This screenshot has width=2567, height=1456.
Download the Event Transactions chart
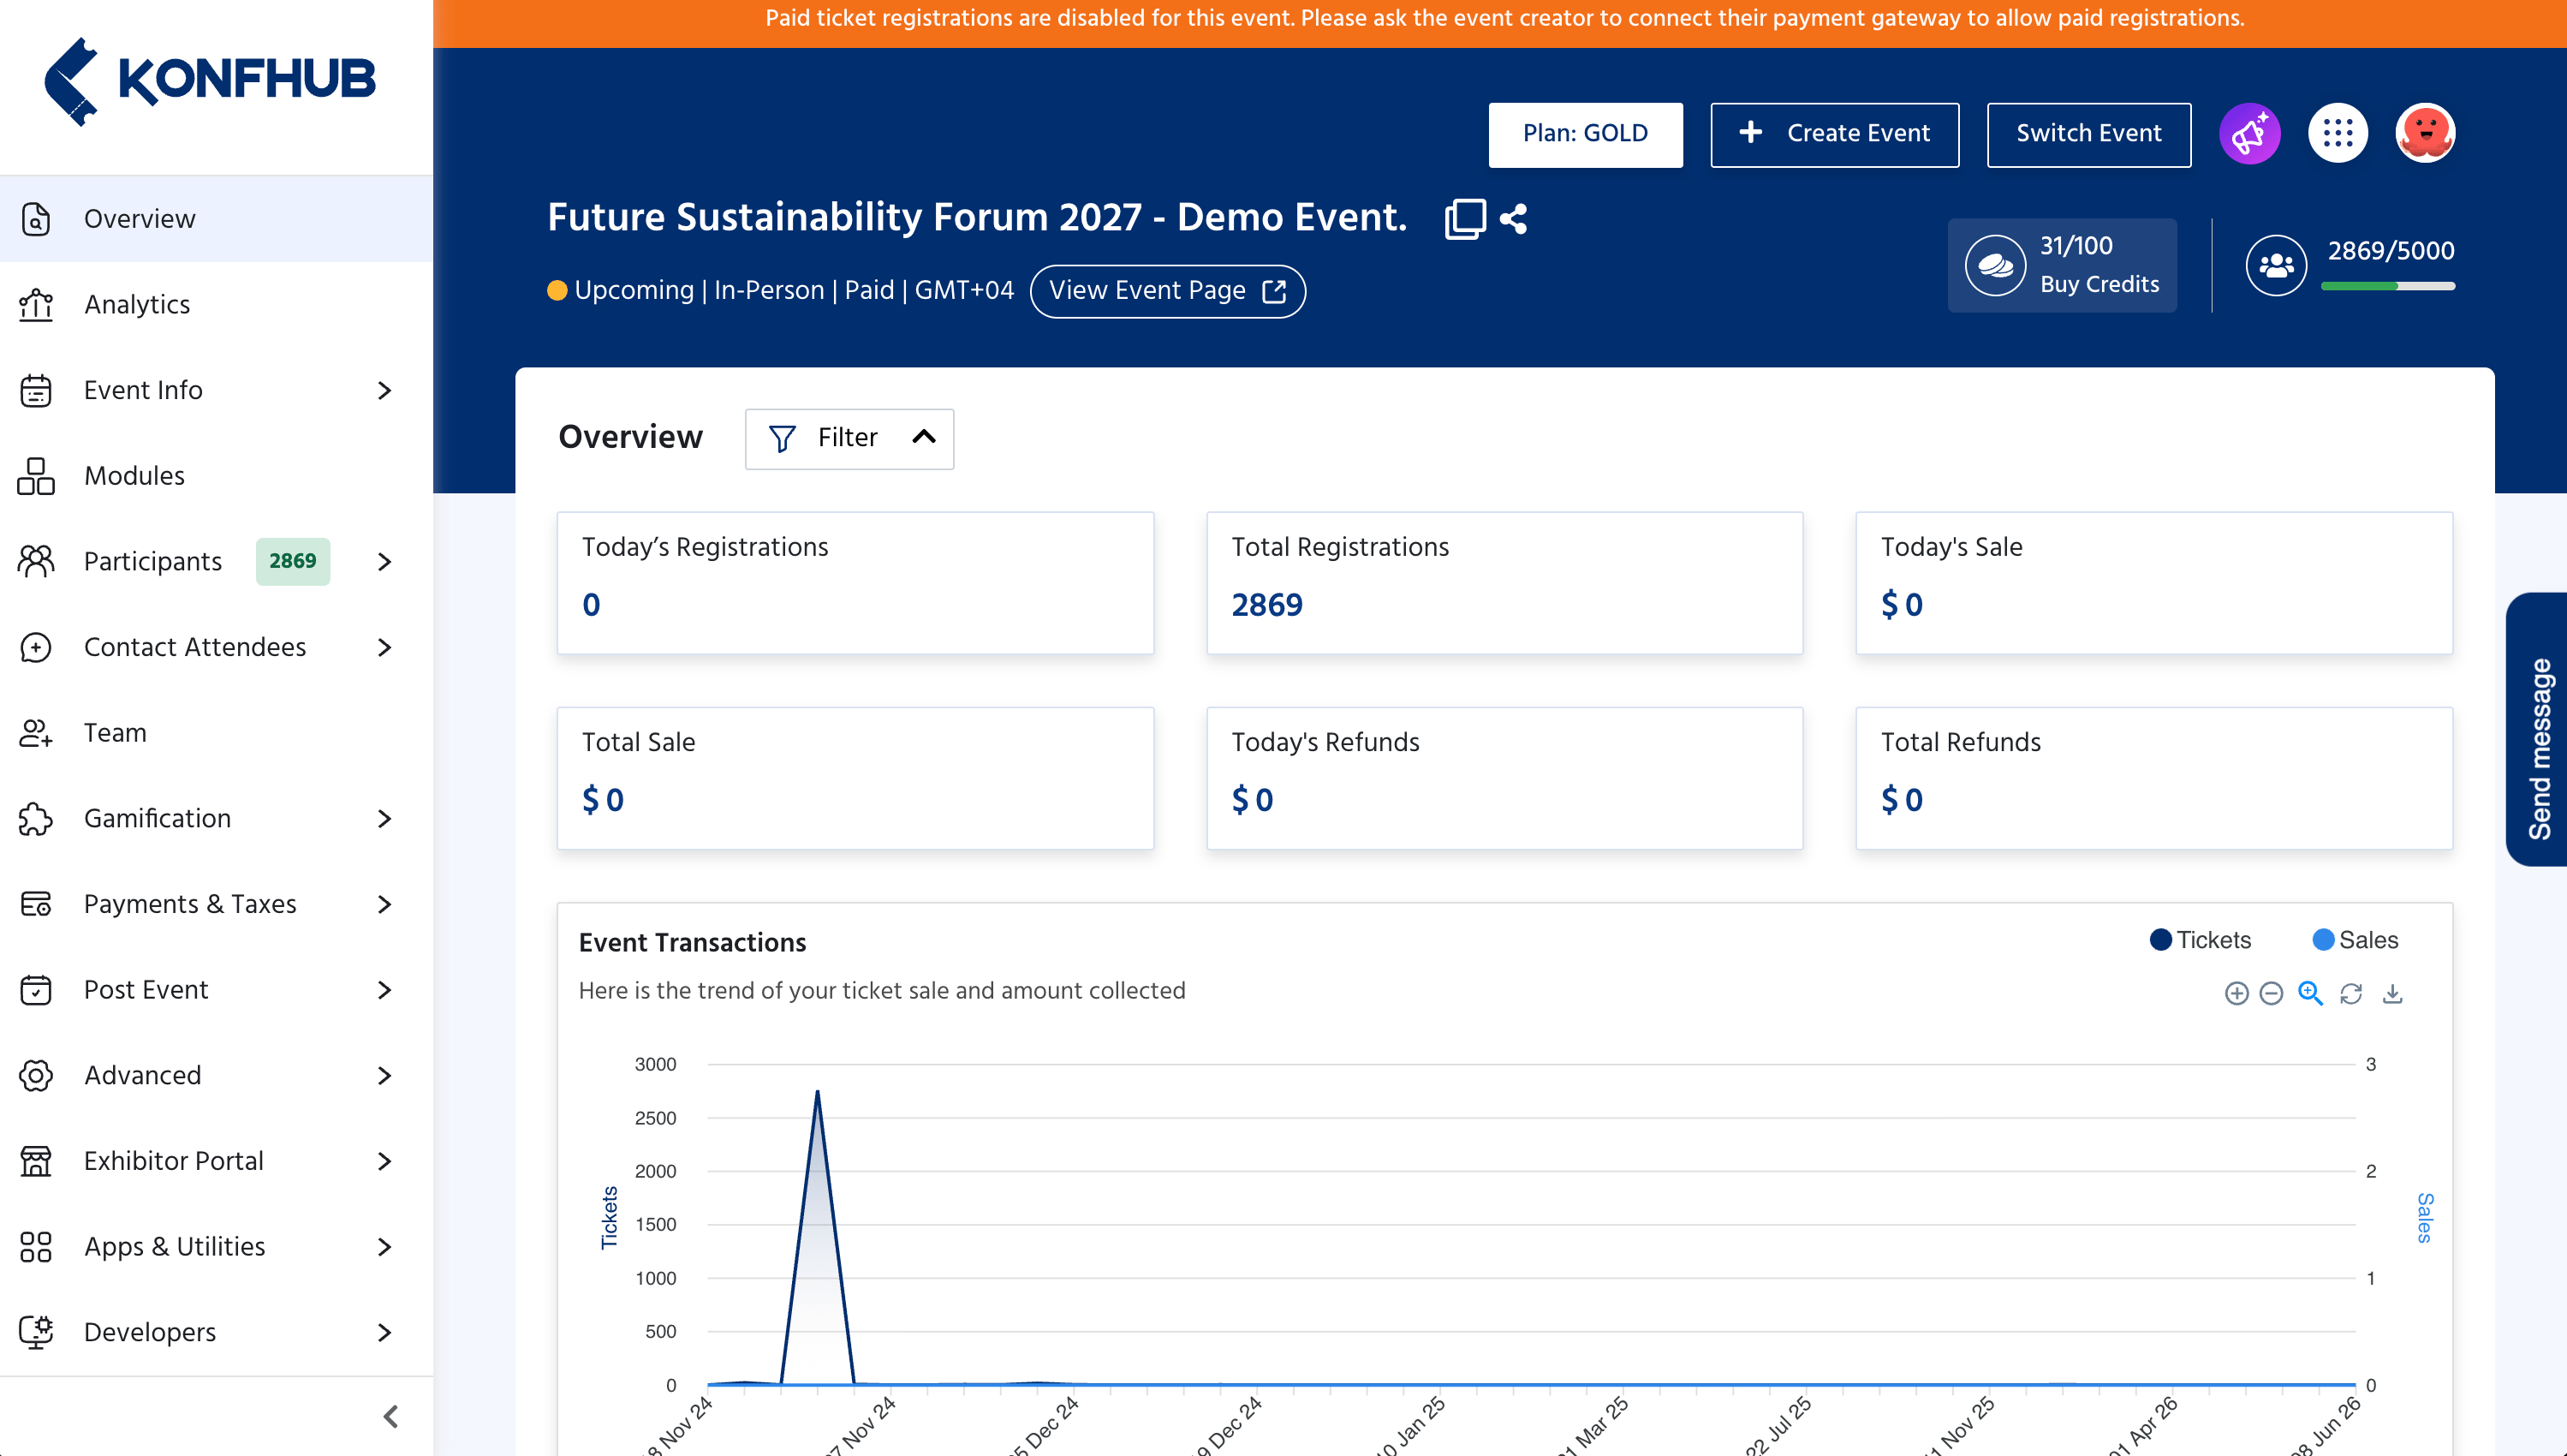coord(2392,993)
